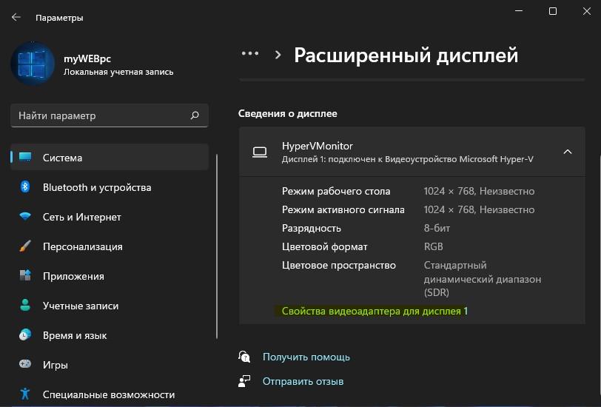Click the gamepad Игры icon

point(25,364)
